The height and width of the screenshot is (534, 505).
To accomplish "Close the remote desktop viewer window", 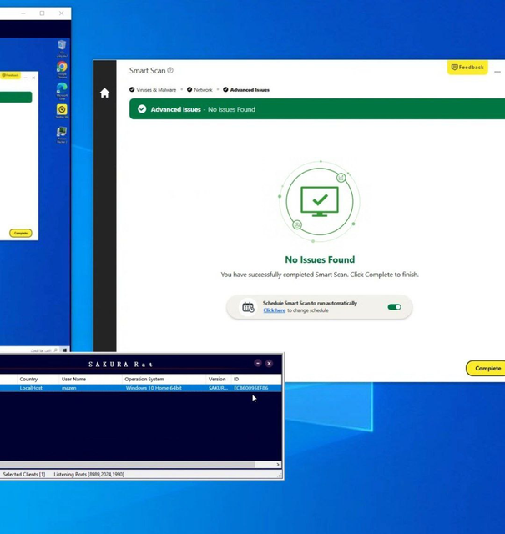I will coord(61,13).
